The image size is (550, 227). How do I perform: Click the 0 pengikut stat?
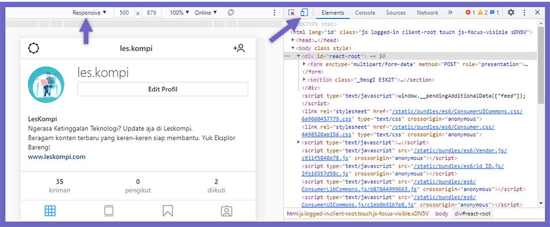point(138,186)
